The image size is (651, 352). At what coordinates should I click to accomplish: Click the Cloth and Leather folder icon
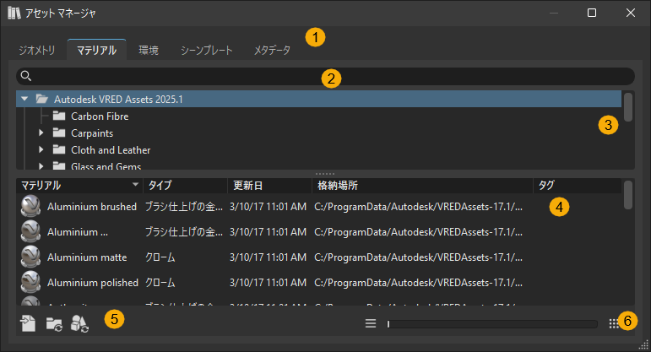pos(59,150)
